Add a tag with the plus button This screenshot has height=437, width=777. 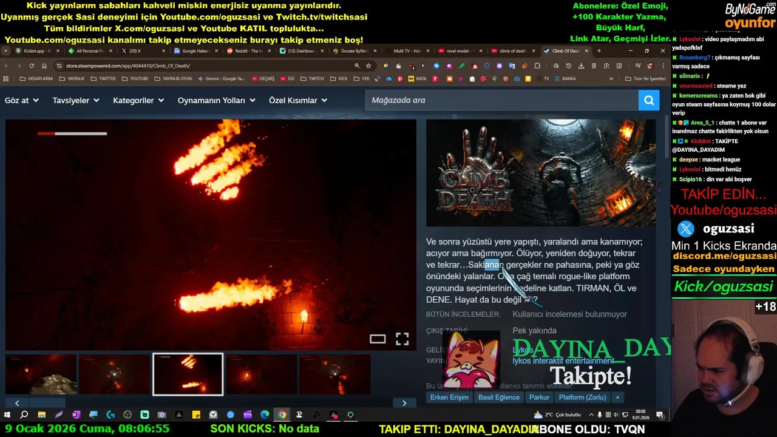pos(617,398)
